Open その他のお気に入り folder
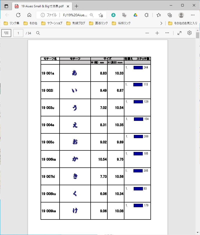 (x=183, y=23)
